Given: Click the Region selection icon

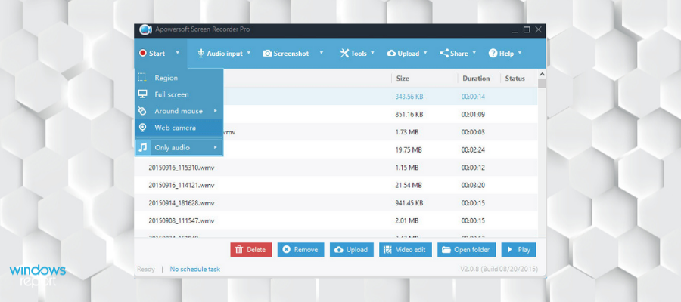Looking at the screenshot, I should click(142, 78).
